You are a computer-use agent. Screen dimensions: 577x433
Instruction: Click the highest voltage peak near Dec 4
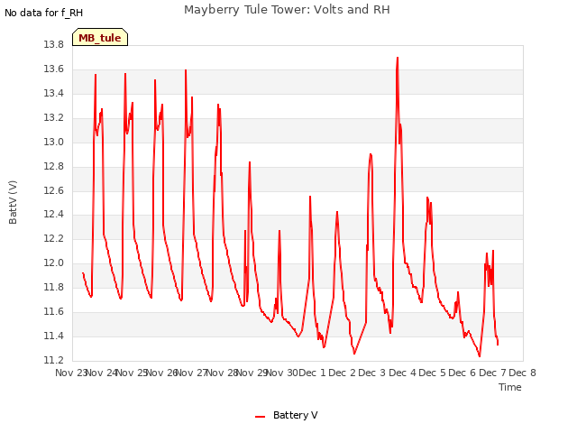398,58
